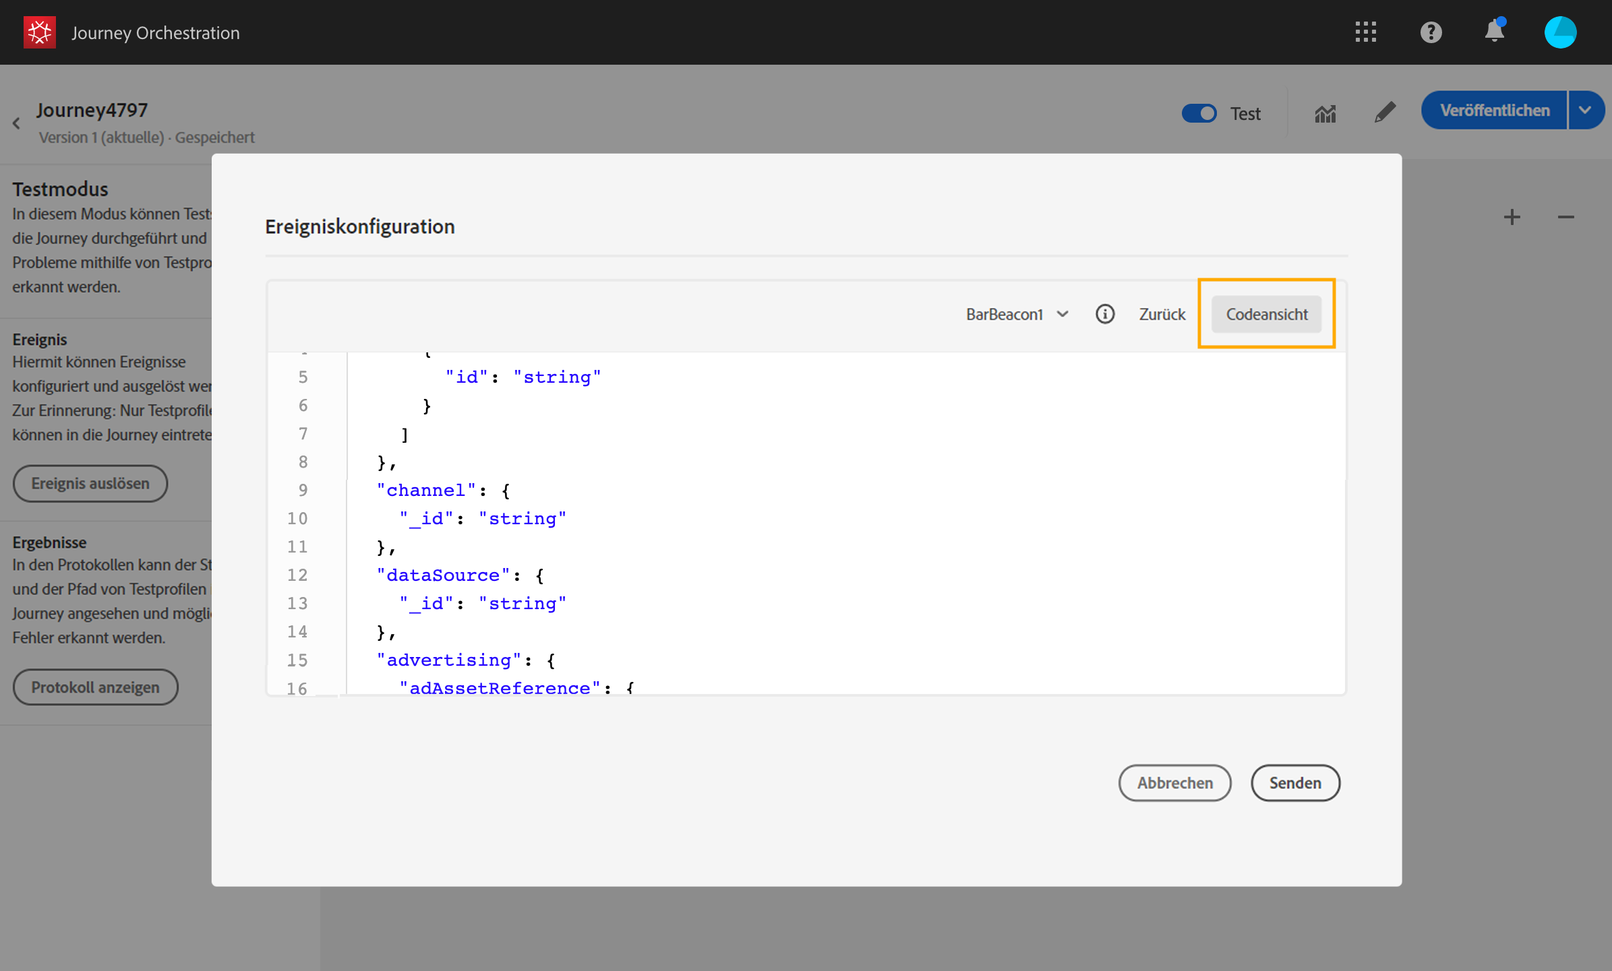Zoom in canvas with plus icon

1512,217
